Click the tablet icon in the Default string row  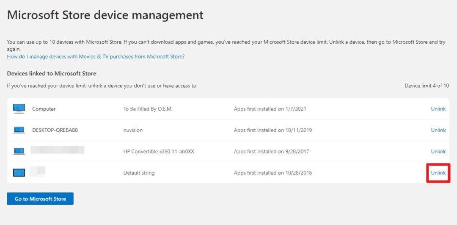(x=19, y=173)
